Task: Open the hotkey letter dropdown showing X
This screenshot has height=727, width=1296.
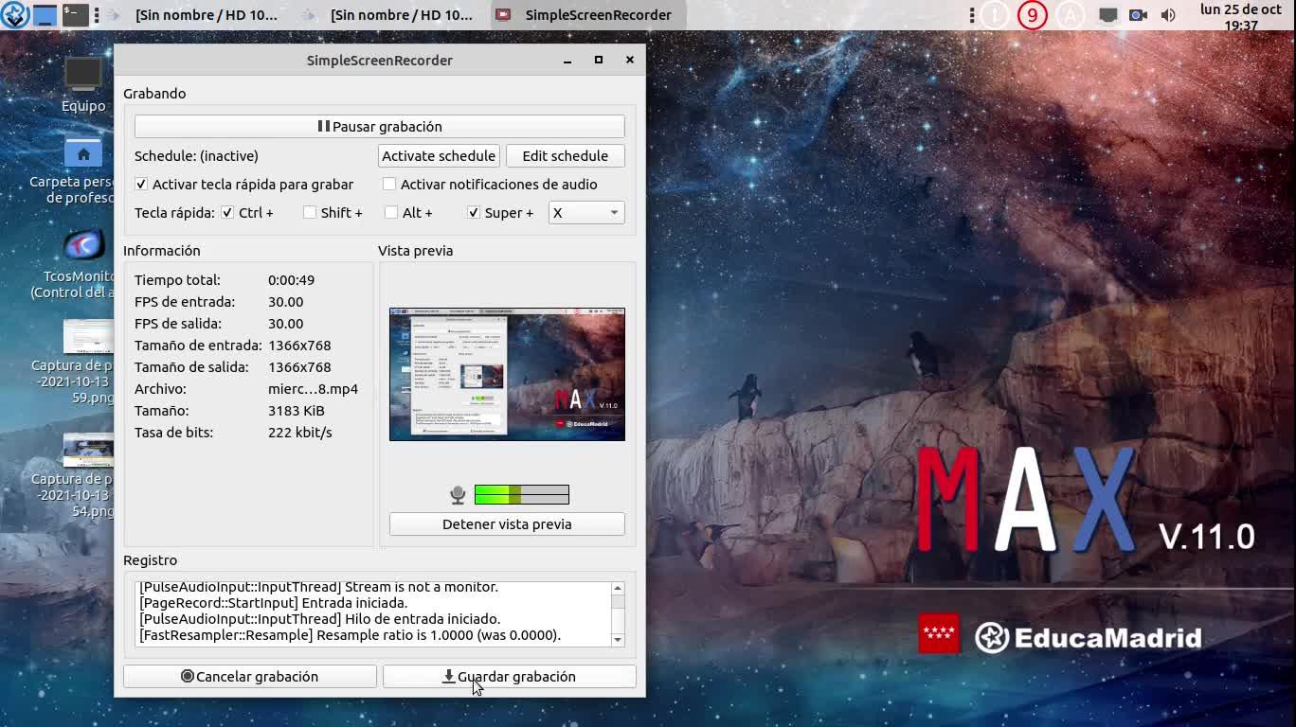Action: tap(586, 213)
